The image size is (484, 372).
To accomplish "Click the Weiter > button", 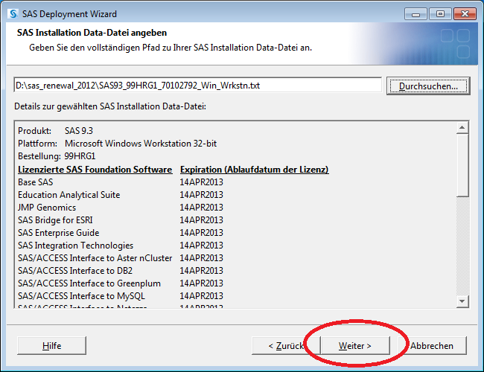I will click(x=355, y=346).
